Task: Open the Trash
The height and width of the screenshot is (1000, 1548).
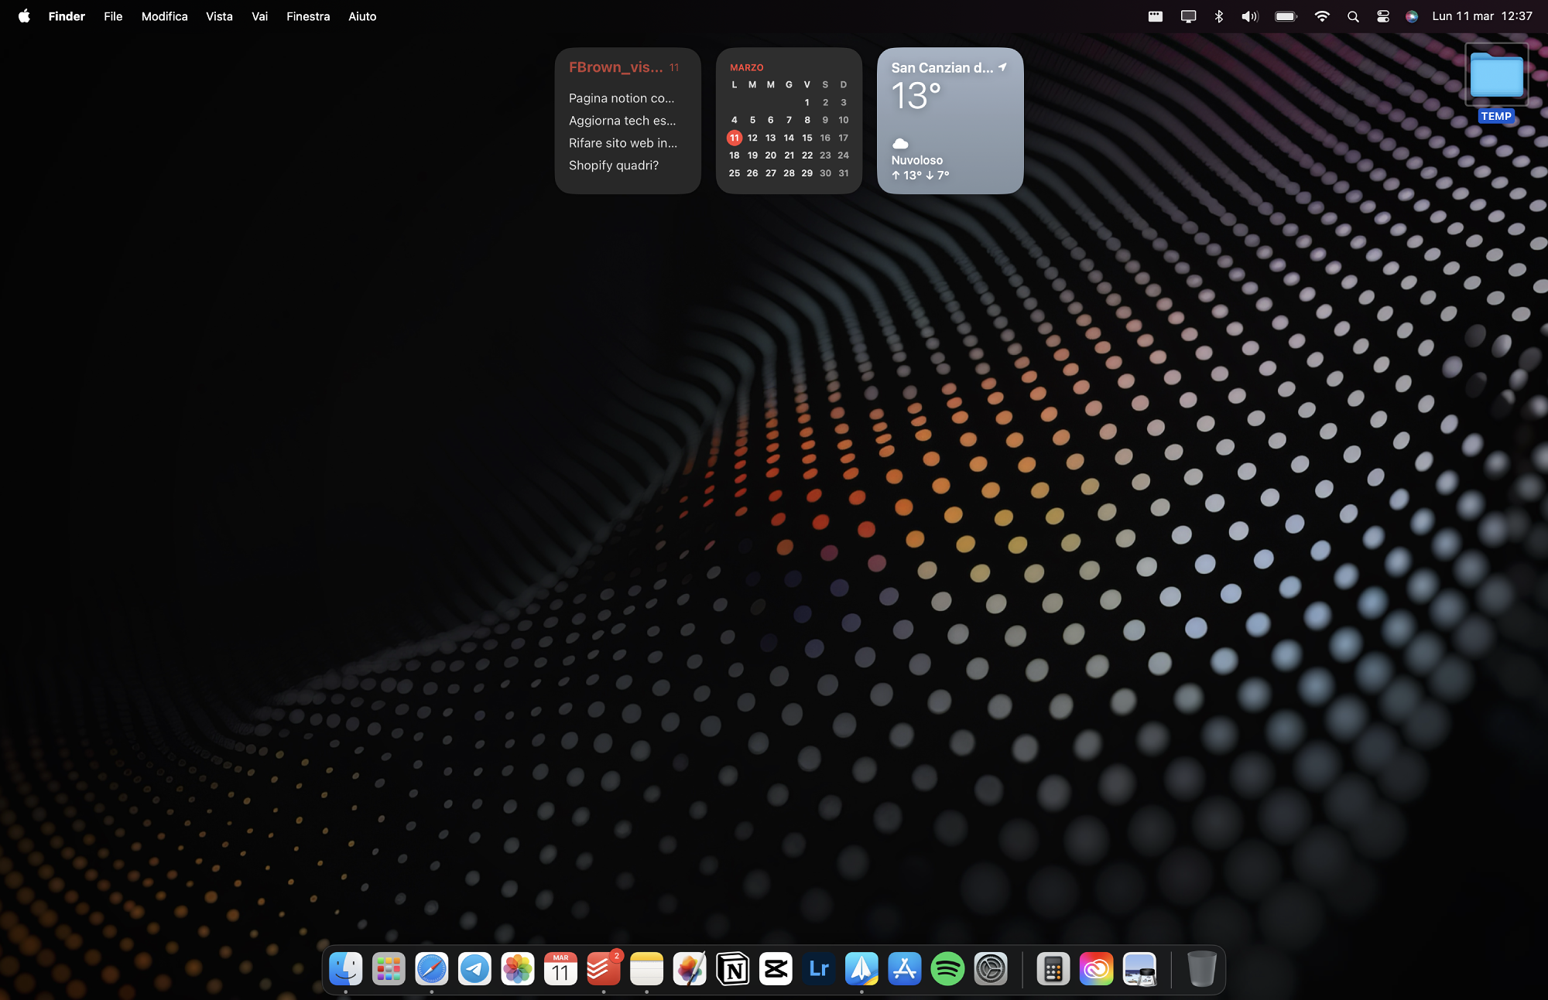Action: 1202,968
